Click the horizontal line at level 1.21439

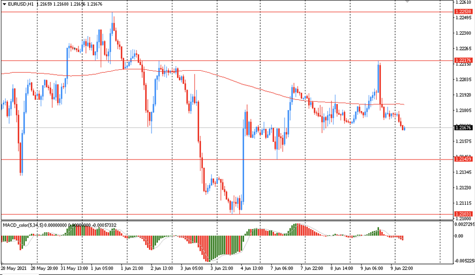(227, 159)
